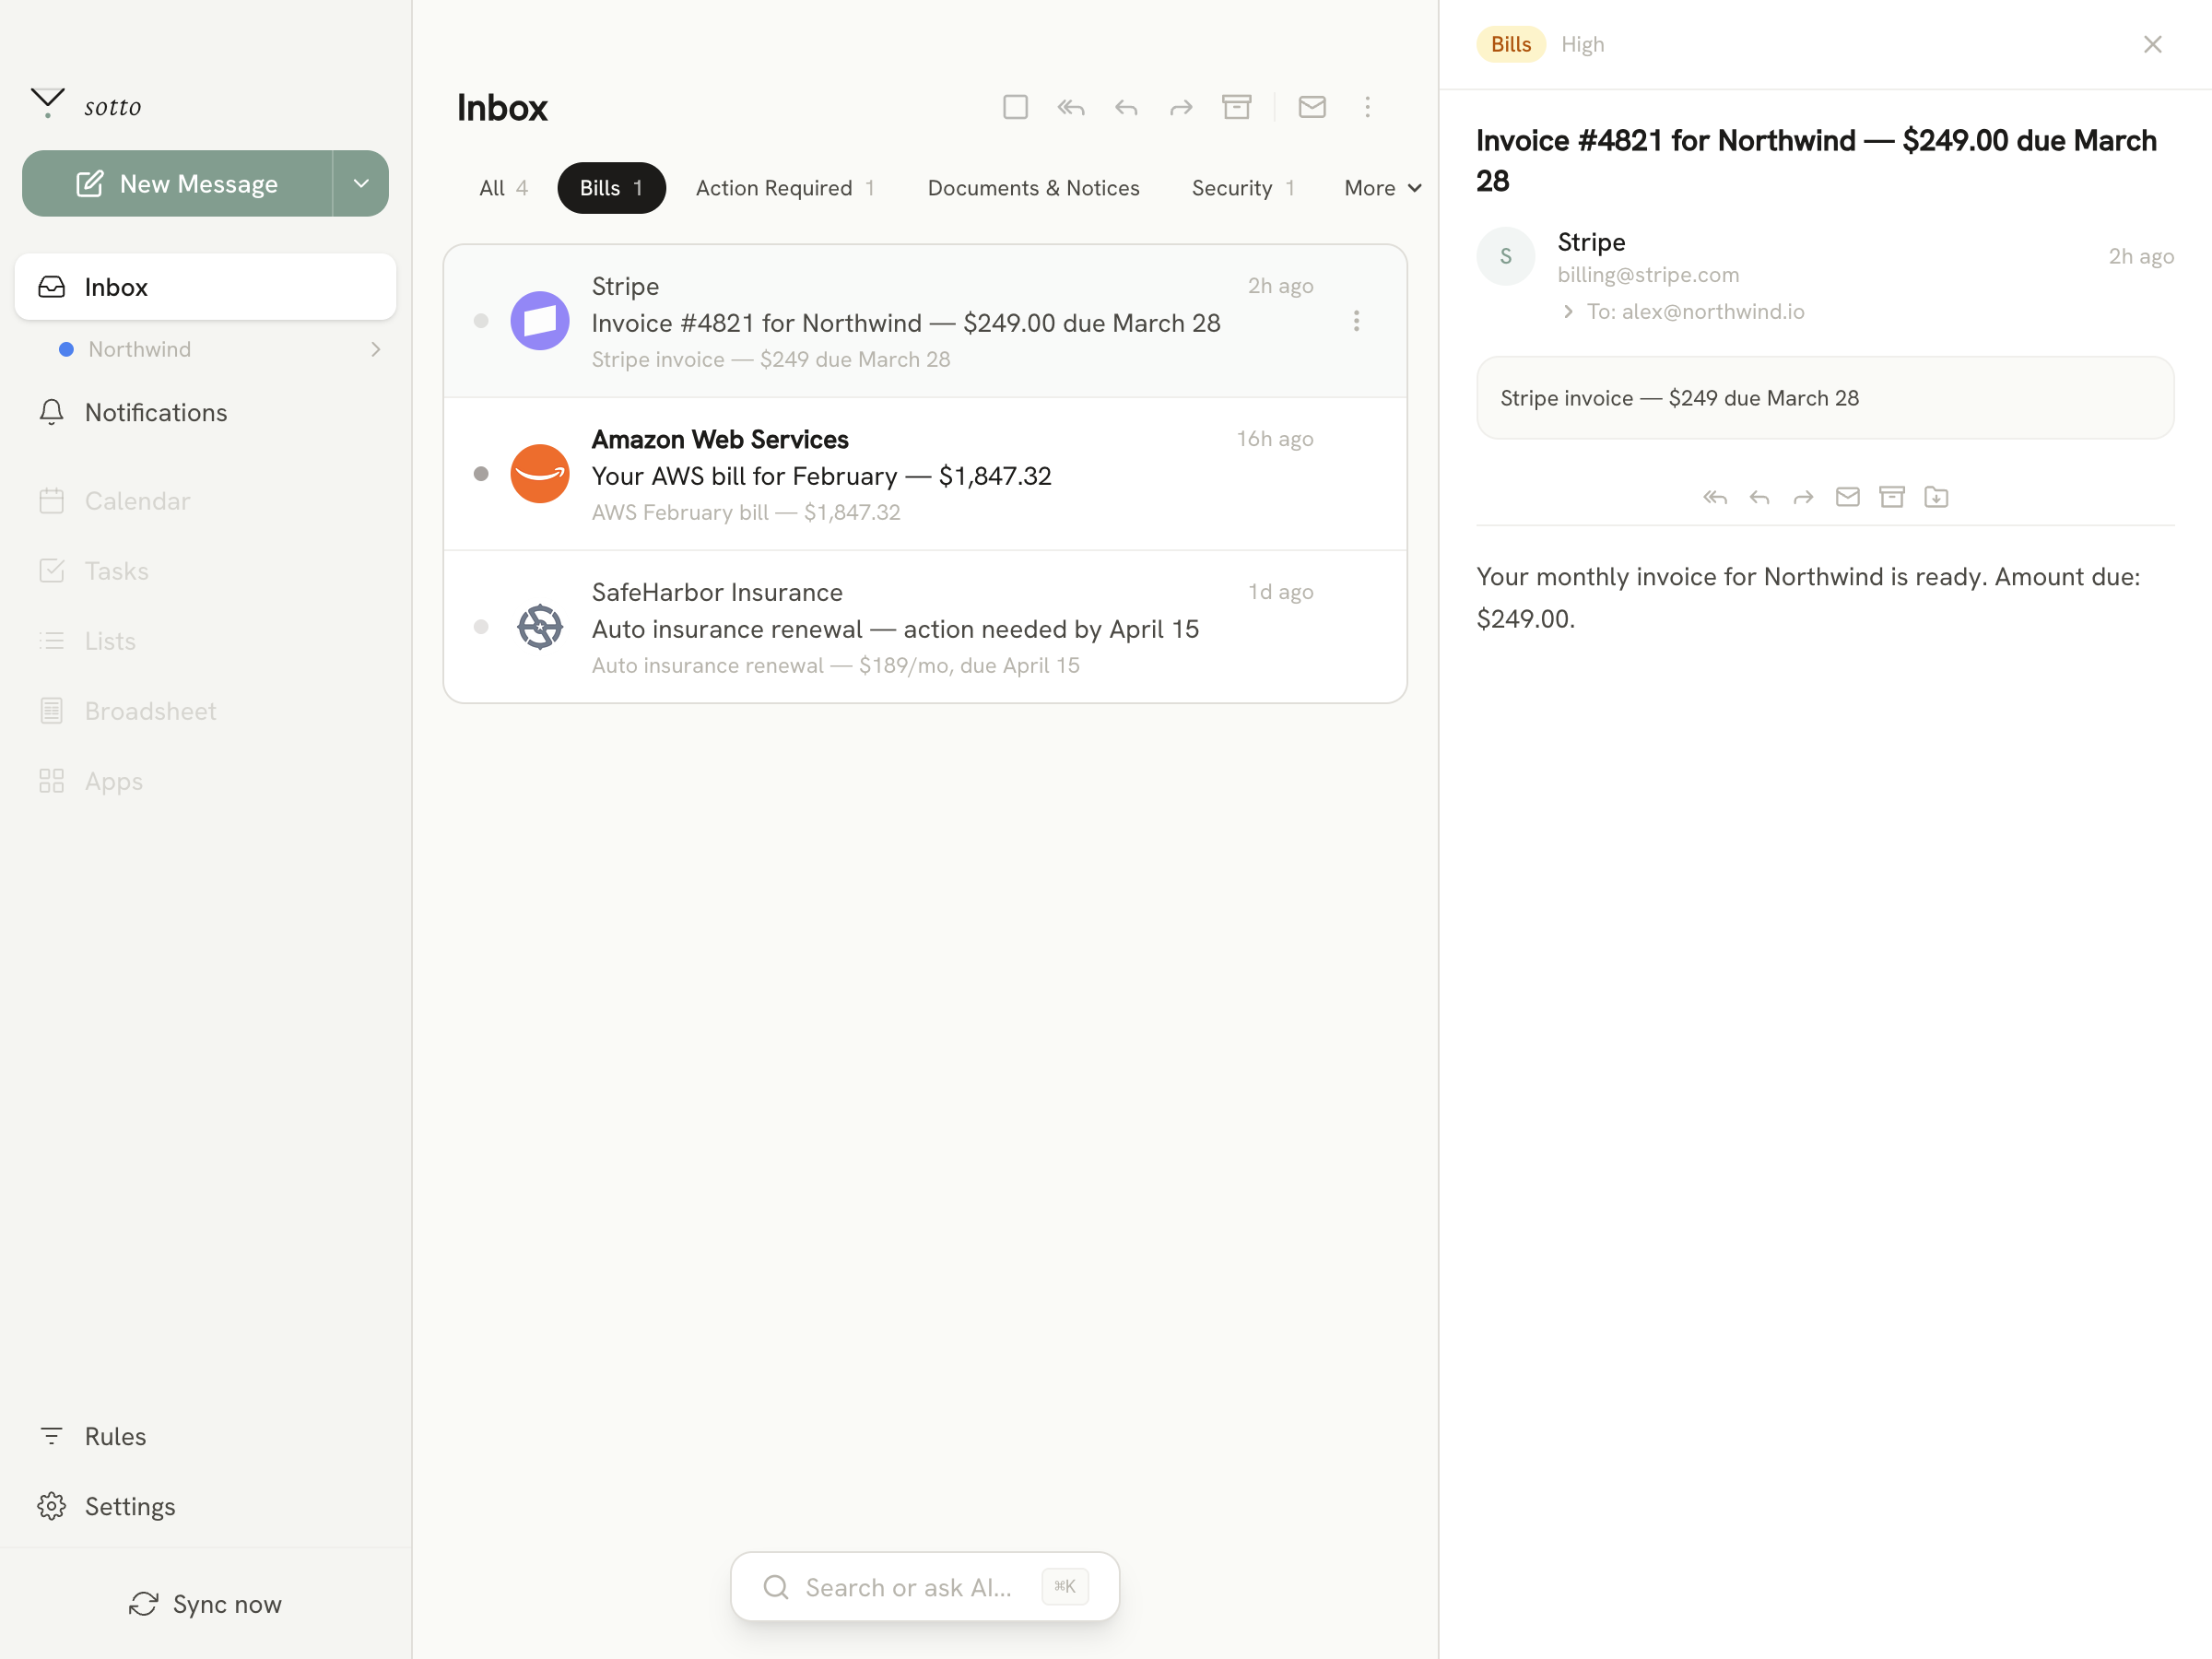Open Broadsheet in the sidebar

tap(150, 711)
